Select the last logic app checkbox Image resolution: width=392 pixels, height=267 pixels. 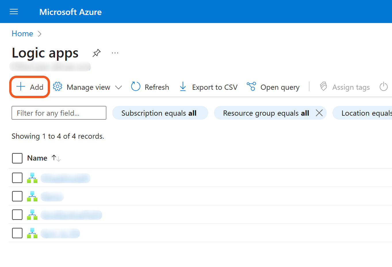17,233
